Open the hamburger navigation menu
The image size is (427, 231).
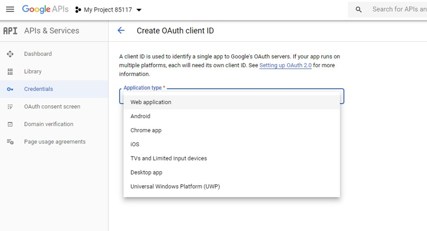tap(10, 10)
